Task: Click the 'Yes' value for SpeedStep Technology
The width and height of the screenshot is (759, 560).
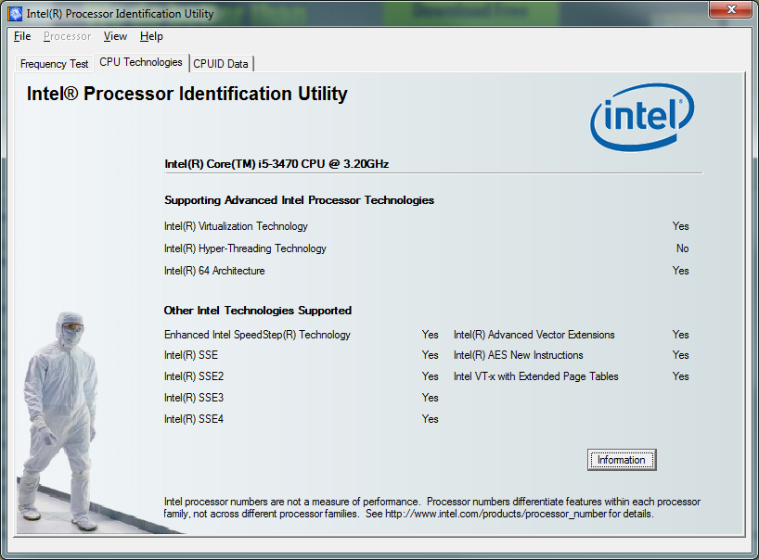Action: pyautogui.click(x=430, y=335)
